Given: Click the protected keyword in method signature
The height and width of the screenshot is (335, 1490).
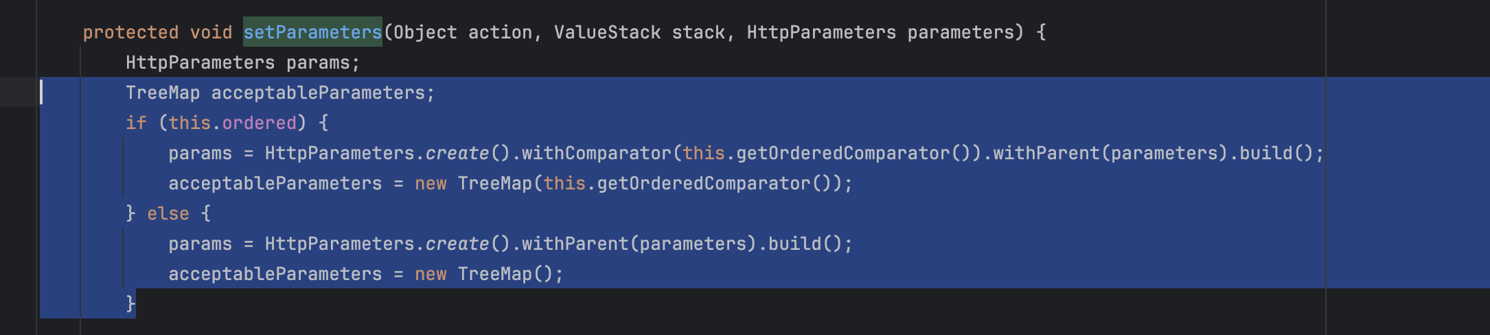Looking at the screenshot, I should click(x=130, y=32).
